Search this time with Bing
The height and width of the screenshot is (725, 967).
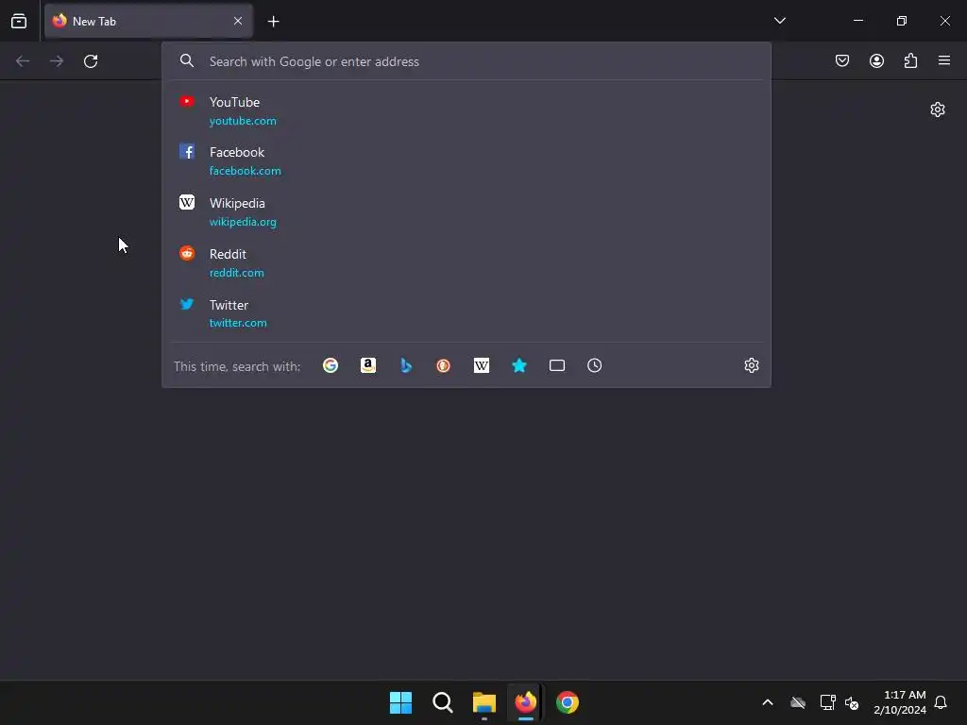point(406,365)
